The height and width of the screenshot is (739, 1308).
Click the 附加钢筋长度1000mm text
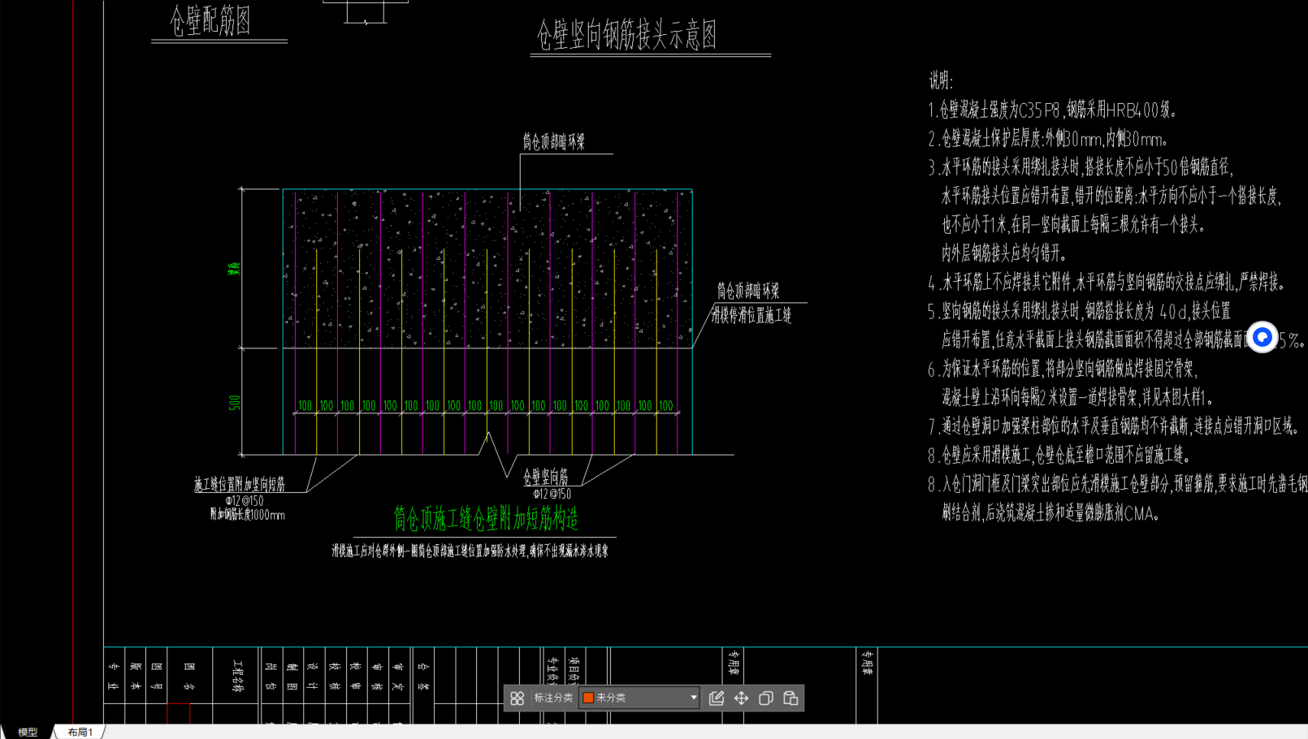[x=247, y=515]
